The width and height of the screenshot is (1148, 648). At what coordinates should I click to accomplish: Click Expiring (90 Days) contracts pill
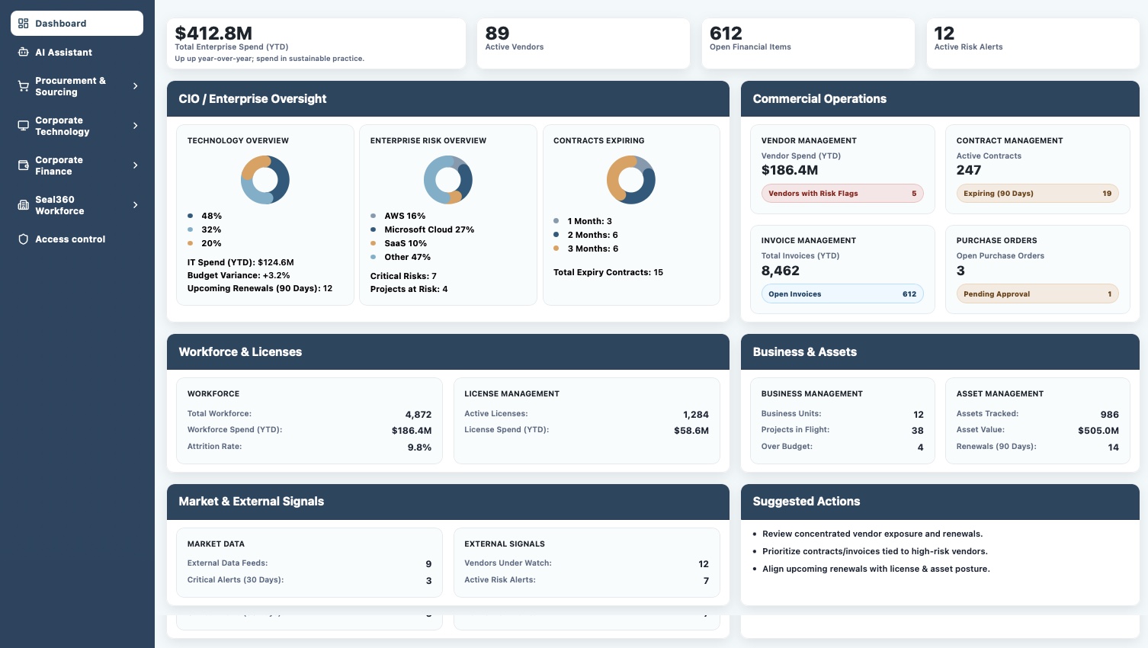(x=1037, y=194)
